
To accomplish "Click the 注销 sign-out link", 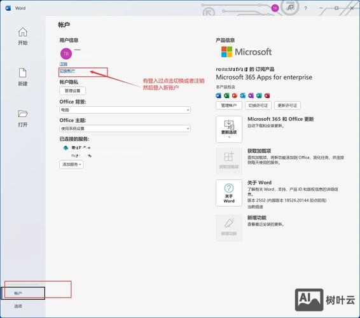I will click(64, 64).
